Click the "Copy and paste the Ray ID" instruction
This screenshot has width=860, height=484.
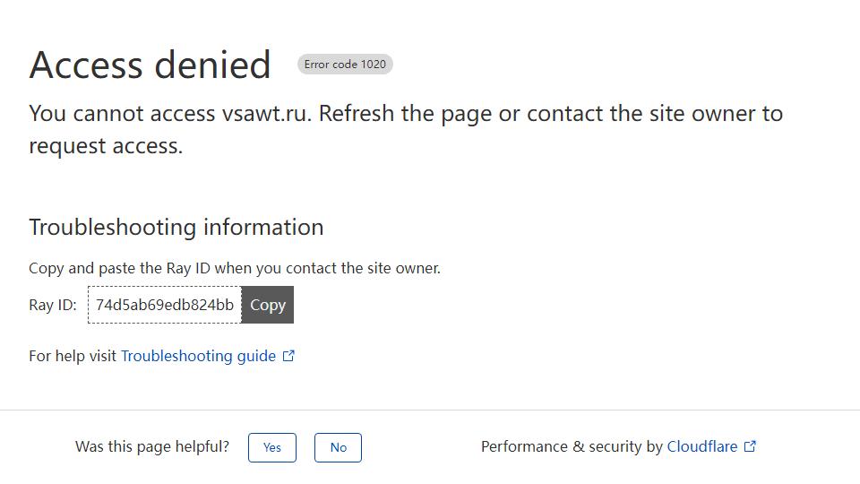coord(234,268)
